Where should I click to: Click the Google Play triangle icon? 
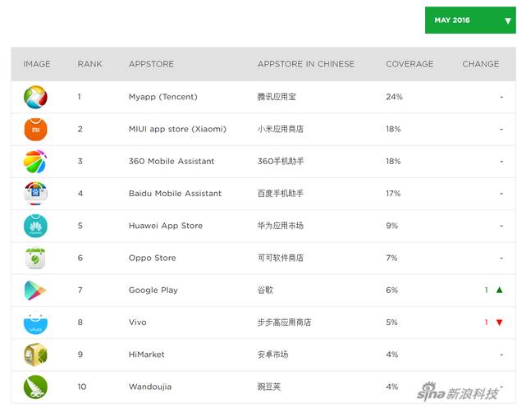35,290
